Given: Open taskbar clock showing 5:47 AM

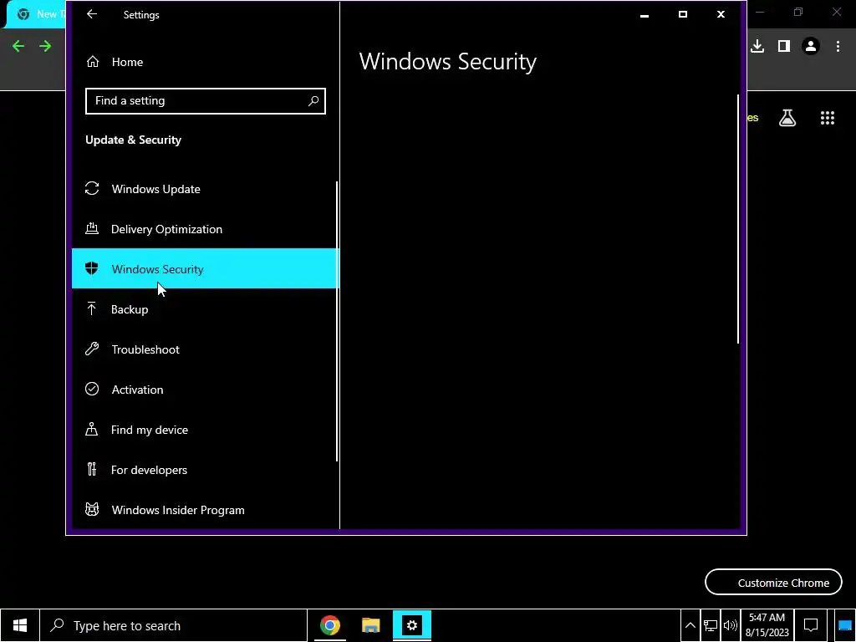Looking at the screenshot, I should (x=767, y=625).
